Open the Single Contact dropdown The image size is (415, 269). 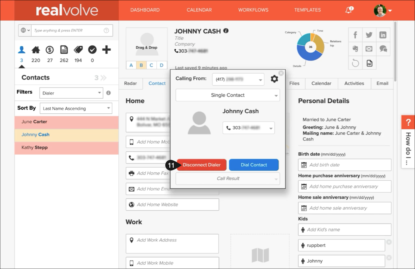[x=228, y=95]
